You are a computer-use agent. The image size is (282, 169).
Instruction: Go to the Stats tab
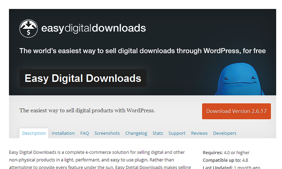tap(158, 133)
